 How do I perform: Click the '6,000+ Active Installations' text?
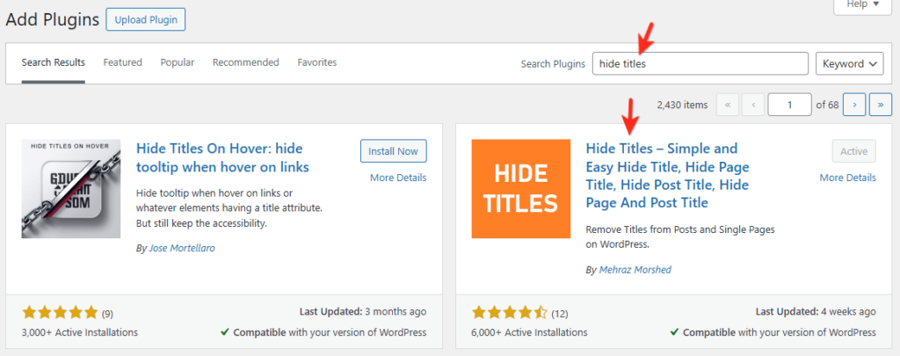[530, 332]
